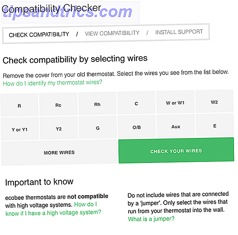This screenshot has height=235, width=238.
Task: Switch to the View Compatibility tab
Action: 112,33
